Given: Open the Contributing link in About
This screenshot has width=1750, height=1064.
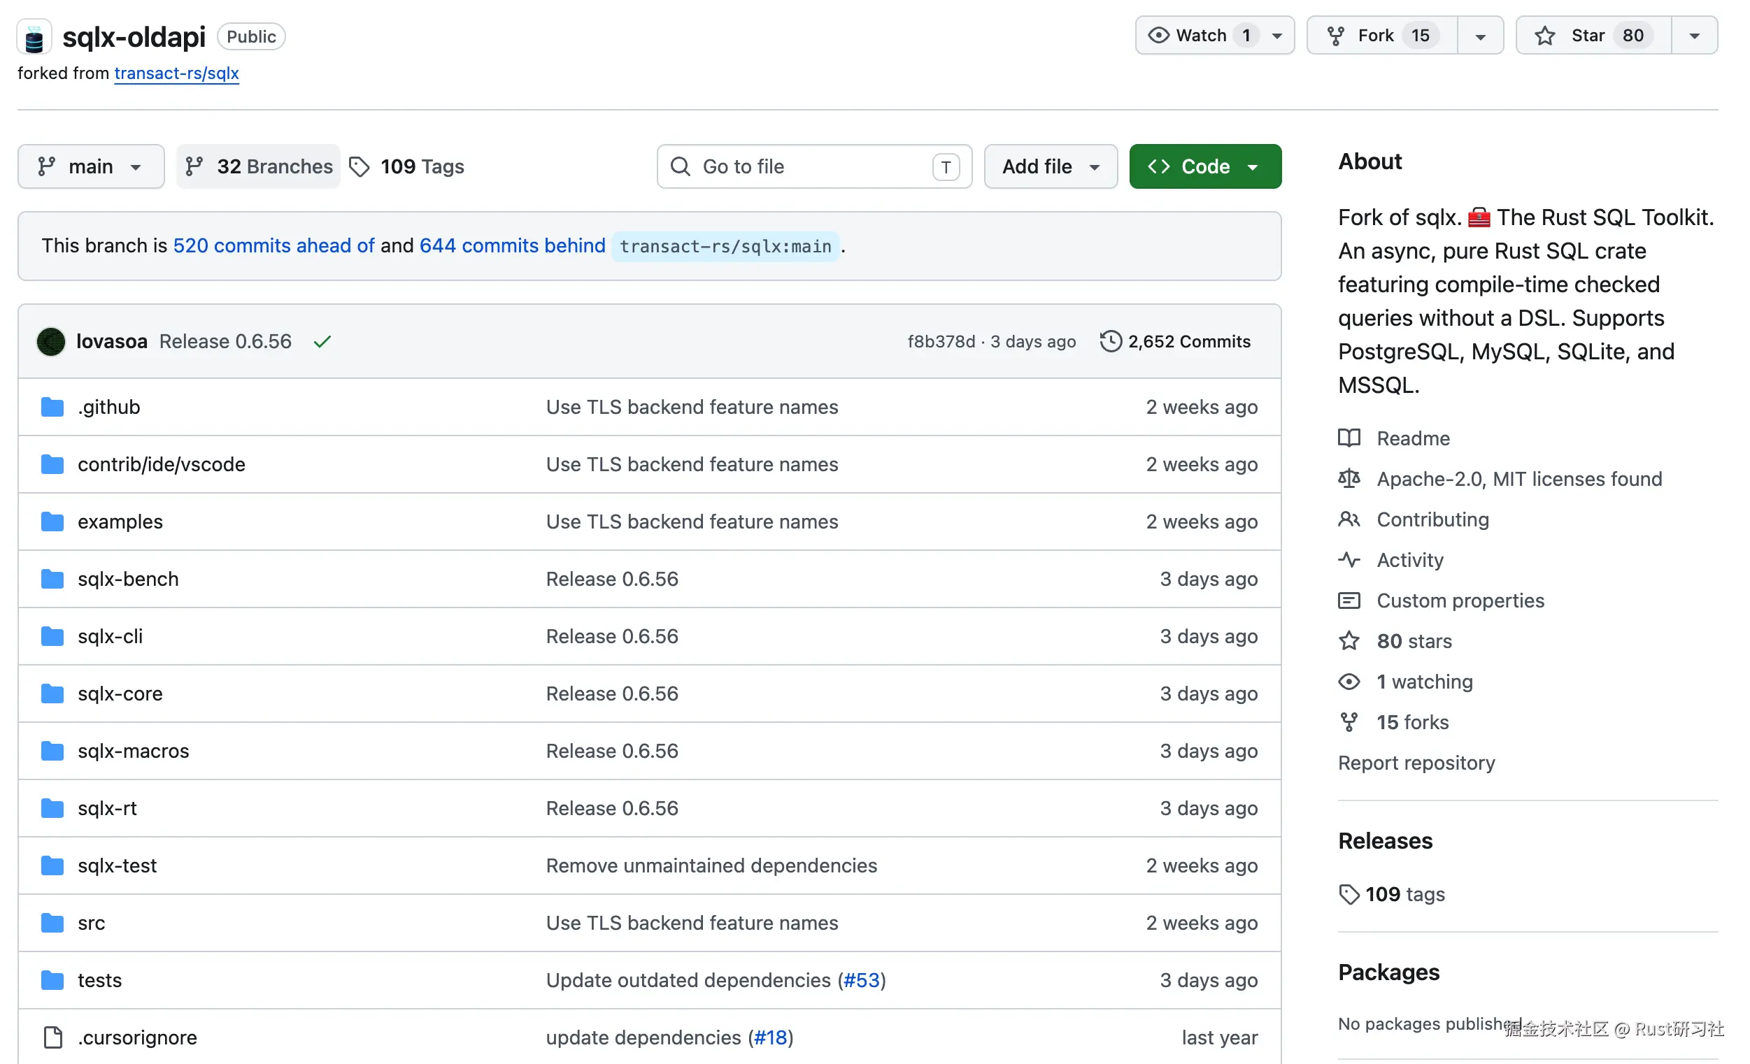Looking at the screenshot, I should point(1433,520).
